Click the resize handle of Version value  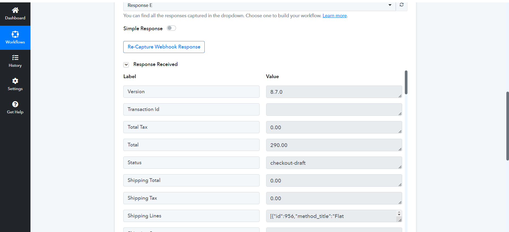[x=400, y=96]
